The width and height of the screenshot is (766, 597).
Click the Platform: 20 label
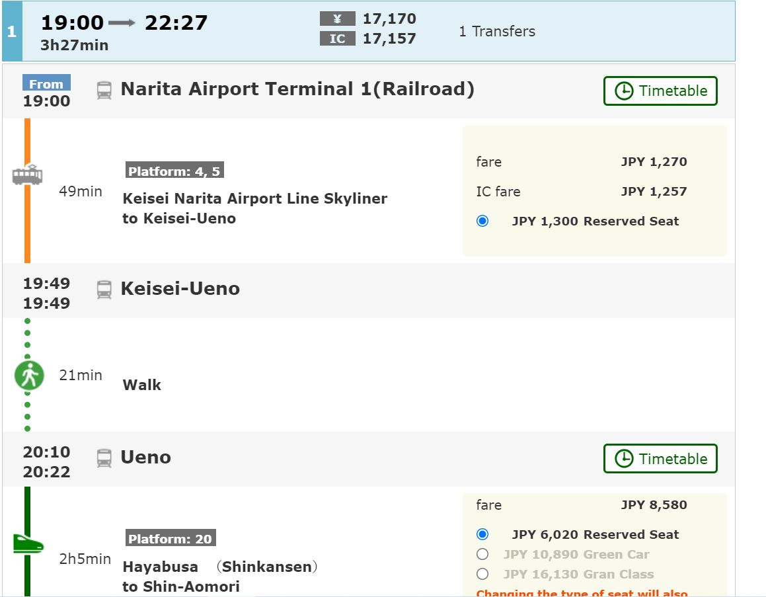[171, 539]
